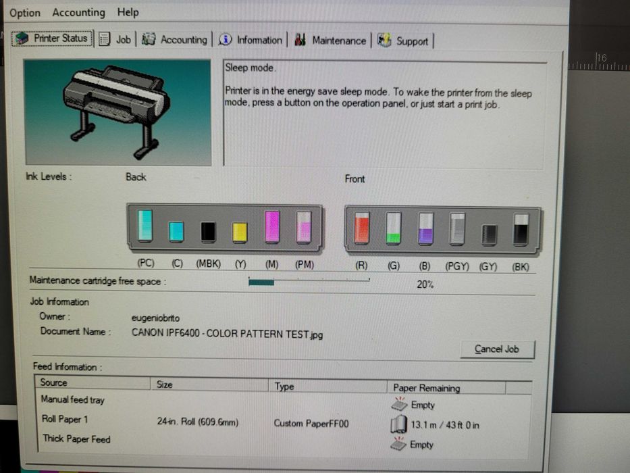
Task: Click the Maintenance tab ink bottles icon
Action: [x=300, y=40]
